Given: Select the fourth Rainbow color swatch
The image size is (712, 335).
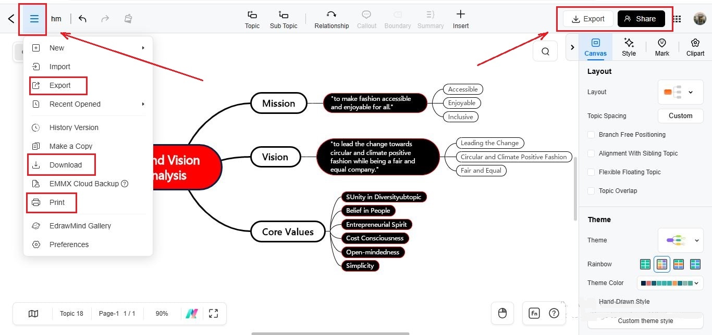Looking at the screenshot, I should click(695, 264).
